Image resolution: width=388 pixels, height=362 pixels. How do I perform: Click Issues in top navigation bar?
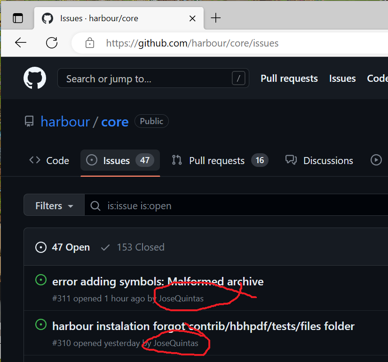[x=342, y=79]
